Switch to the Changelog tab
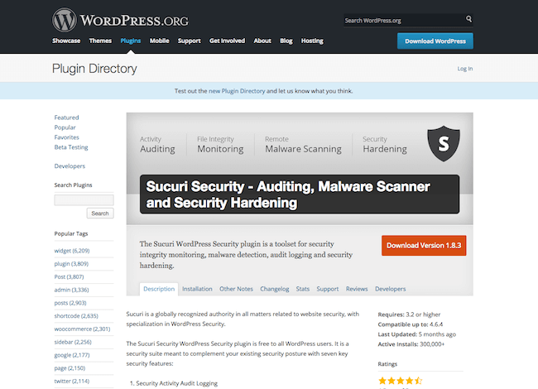 coord(275,289)
